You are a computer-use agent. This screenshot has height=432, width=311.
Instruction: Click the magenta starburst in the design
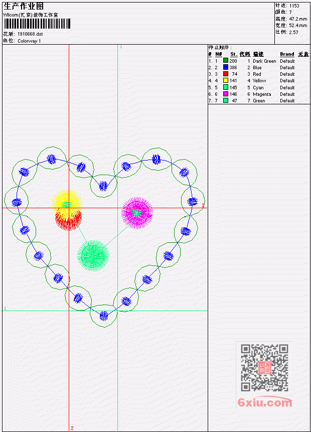click(137, 213)
